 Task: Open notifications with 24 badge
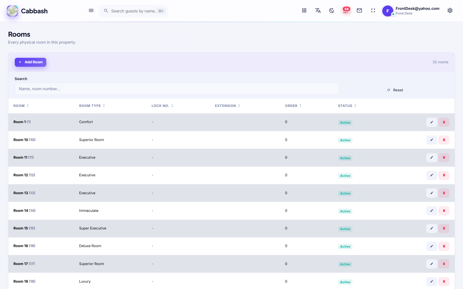[x=346, y=11]
